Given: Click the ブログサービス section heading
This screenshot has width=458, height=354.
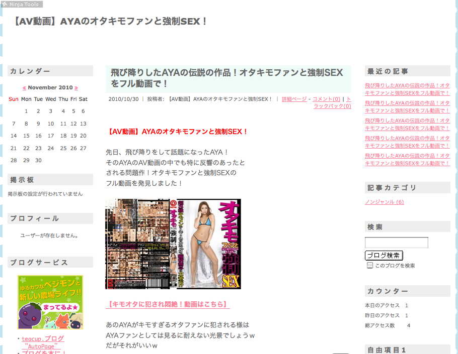Looking at the screenshot, I should [x=50, y=262].
